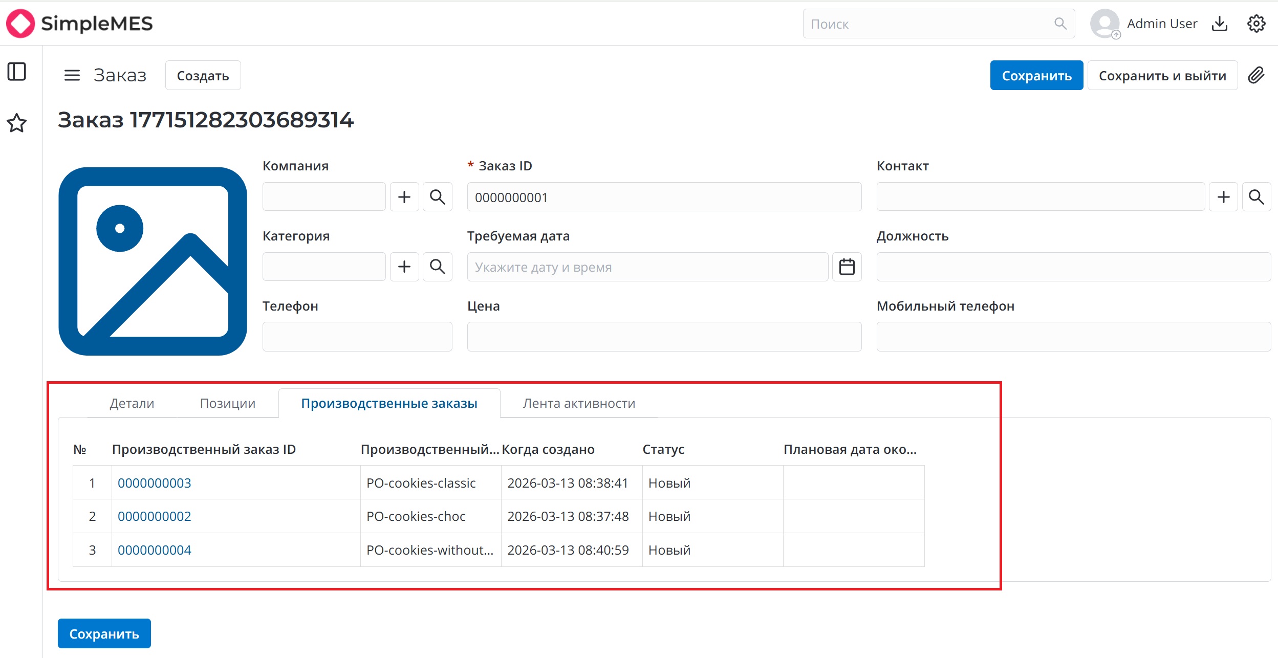Viewport: 1278px width, 658px height.
Task: Search Контакт with magnifier icon
Action: tap(1257, 197)
